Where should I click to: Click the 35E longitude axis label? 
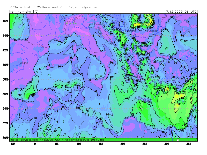pyautogui.click(x=189, y=144)
